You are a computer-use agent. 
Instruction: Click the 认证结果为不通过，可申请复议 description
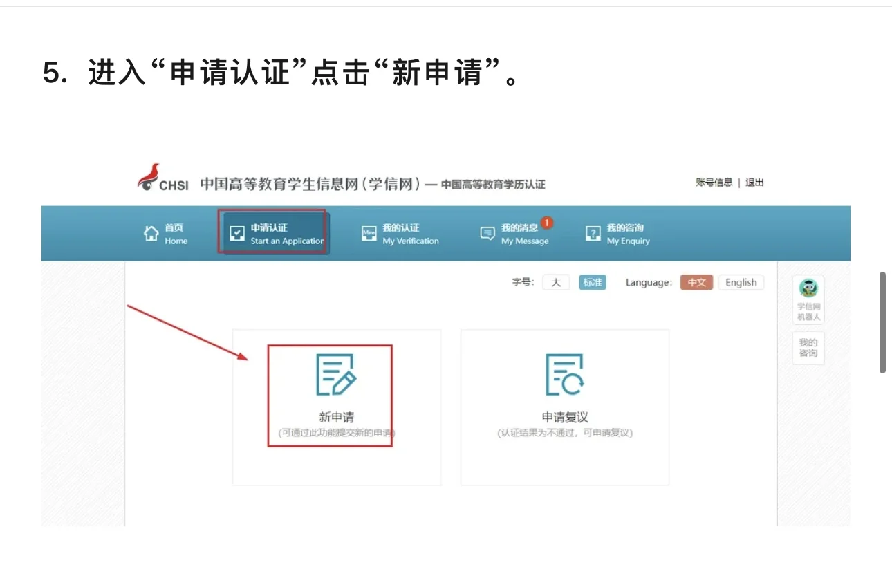(565, 433)
